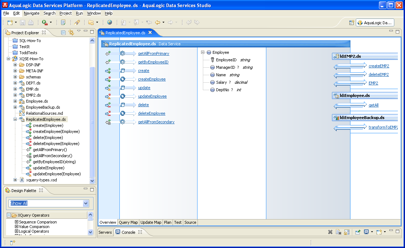Expand the xquery-types.xsd node
Viewport: 405px width, 248px height.
(x=15, y=180)
